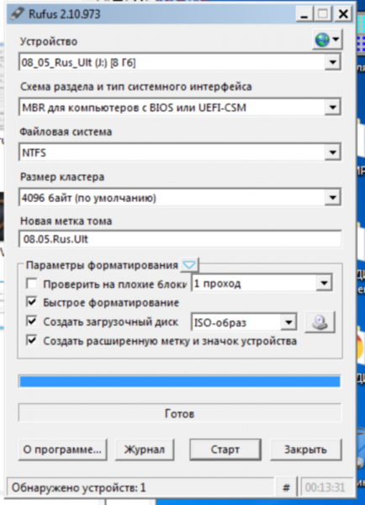Open the Журнал log button
This screenshot has height=505, width=365.
(x=145, y=449)
